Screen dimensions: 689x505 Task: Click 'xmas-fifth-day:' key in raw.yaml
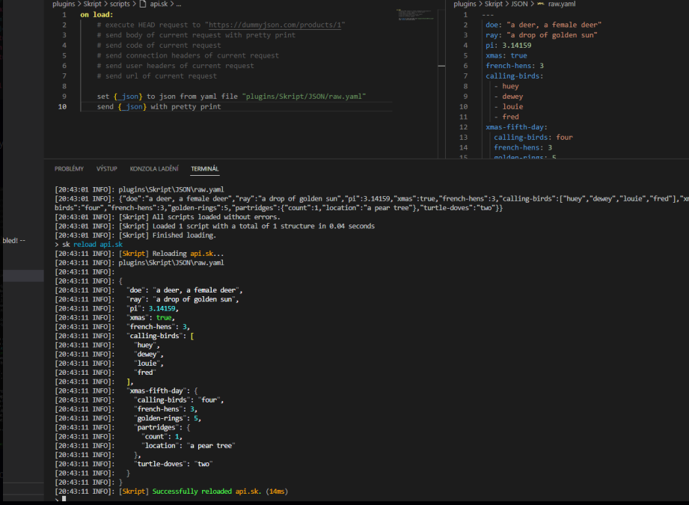click(x=516, y=127)
